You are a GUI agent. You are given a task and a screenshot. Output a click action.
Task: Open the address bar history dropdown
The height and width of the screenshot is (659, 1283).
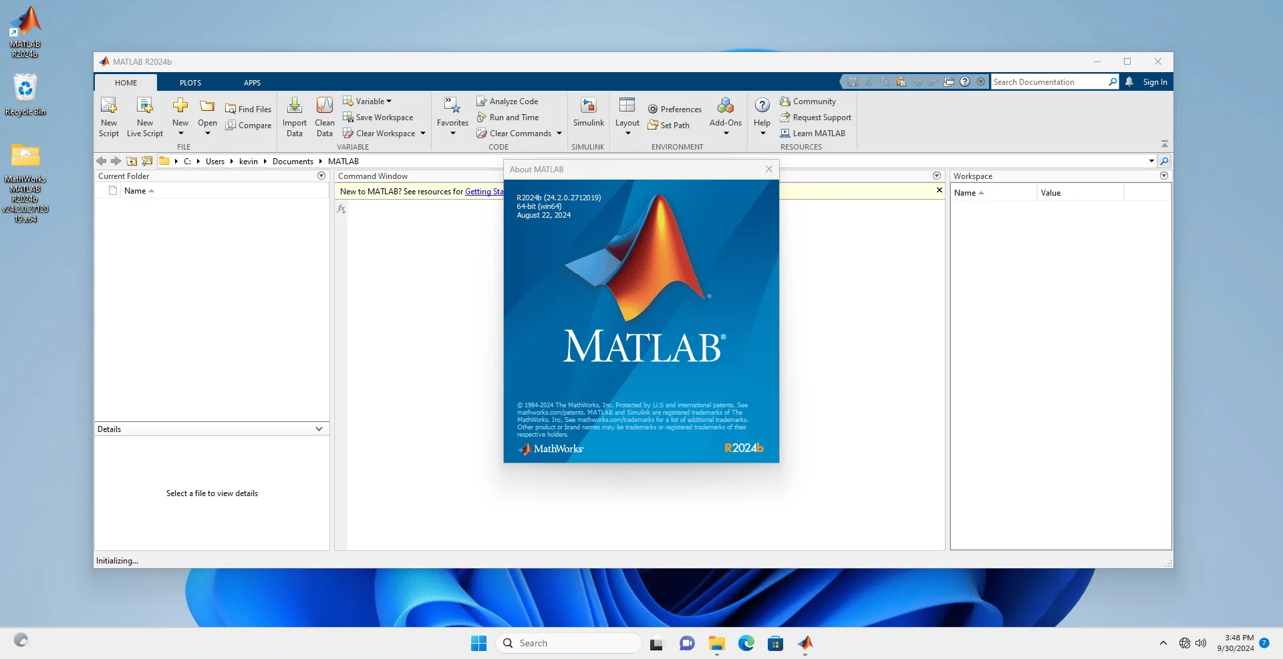(x=1151, y=161)
